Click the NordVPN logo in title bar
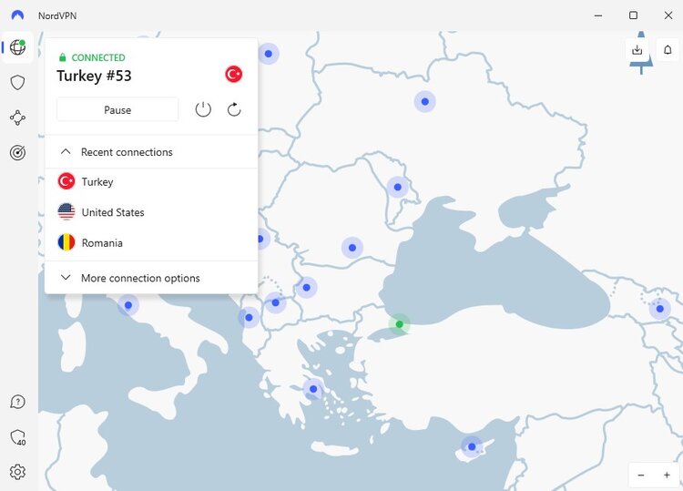Viewport: 683px width, 491px height. [x=17, y=15]
